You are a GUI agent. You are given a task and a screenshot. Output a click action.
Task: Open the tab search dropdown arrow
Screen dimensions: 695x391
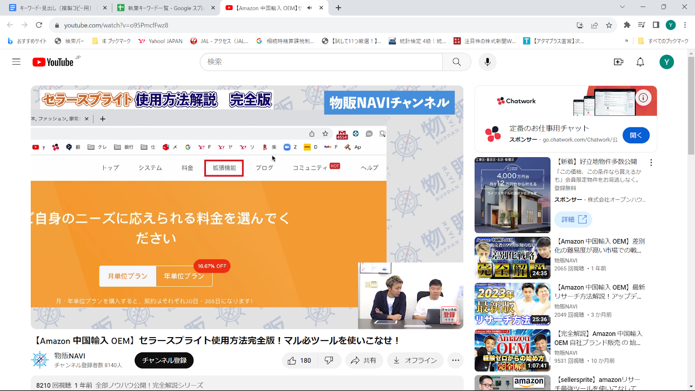pyautogui.click(x=622, y=7)
